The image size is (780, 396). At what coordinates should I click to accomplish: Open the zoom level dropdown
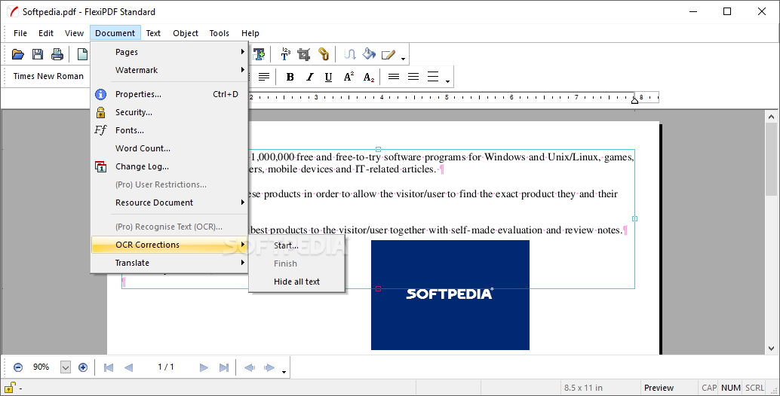click(x=65, y=367)
